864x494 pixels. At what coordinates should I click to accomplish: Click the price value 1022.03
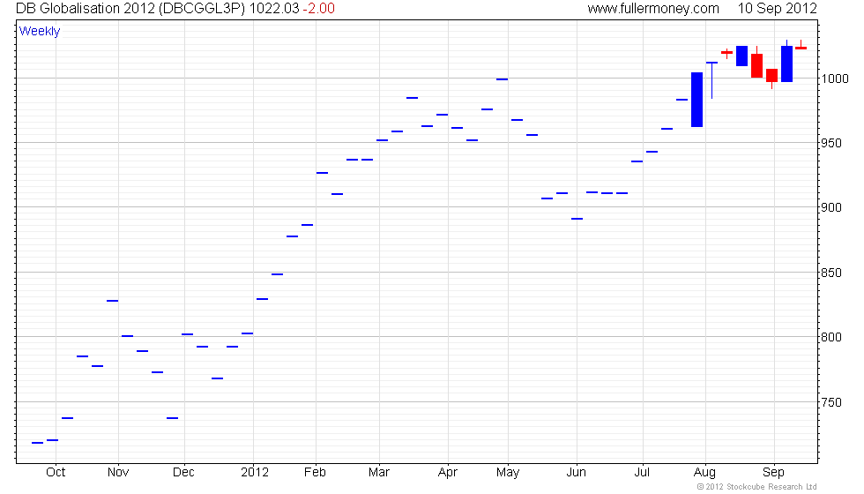(x=274, y=8)
